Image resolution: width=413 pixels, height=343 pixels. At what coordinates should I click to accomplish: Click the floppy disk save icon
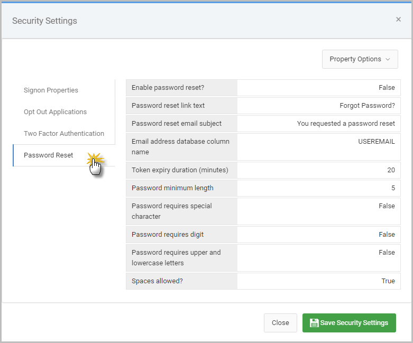(x=314, y=323)
